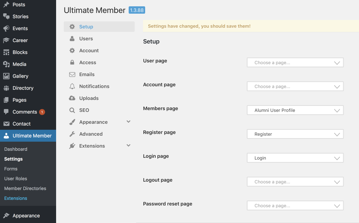Select the SEO settings tab label
Viewport: 359px width, 223px height.
coord(84,110)
